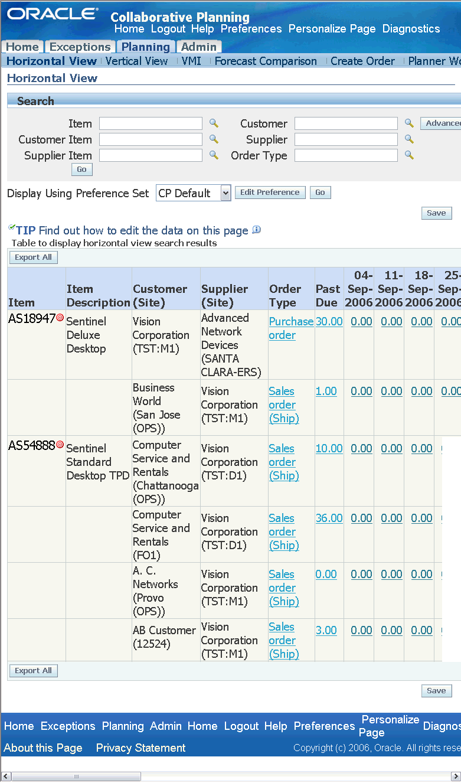The height and width of the screenshot is (783, 461).
Task: Click the Logout link in header
Action: pos(168,29)
